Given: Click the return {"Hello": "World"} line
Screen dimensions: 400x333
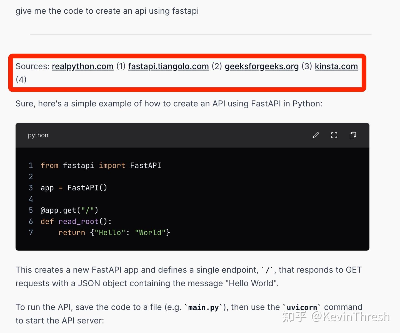Looking at the screenshot, I should [x=114, y=232].
